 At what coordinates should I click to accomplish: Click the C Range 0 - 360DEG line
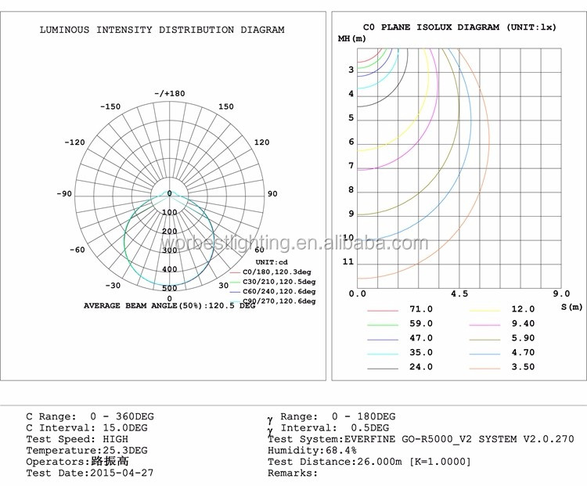click(90, 416)
